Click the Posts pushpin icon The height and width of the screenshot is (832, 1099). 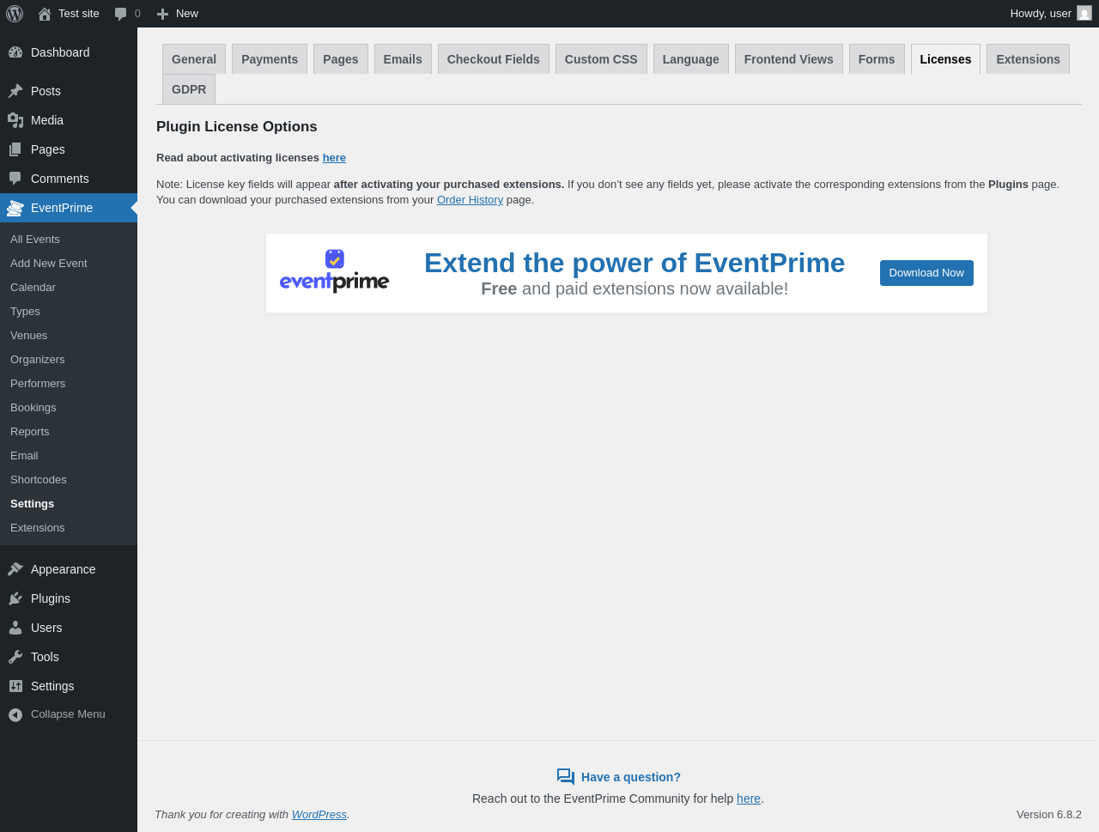15,91
